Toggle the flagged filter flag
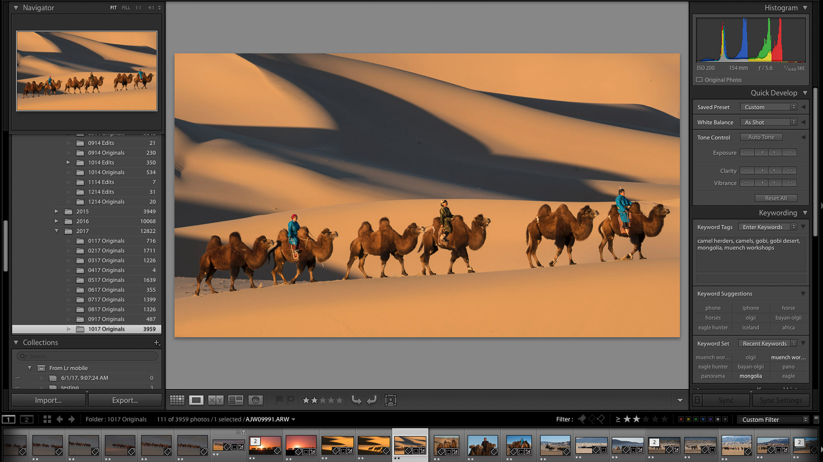823x462 pixels. (x=582, y=419)
